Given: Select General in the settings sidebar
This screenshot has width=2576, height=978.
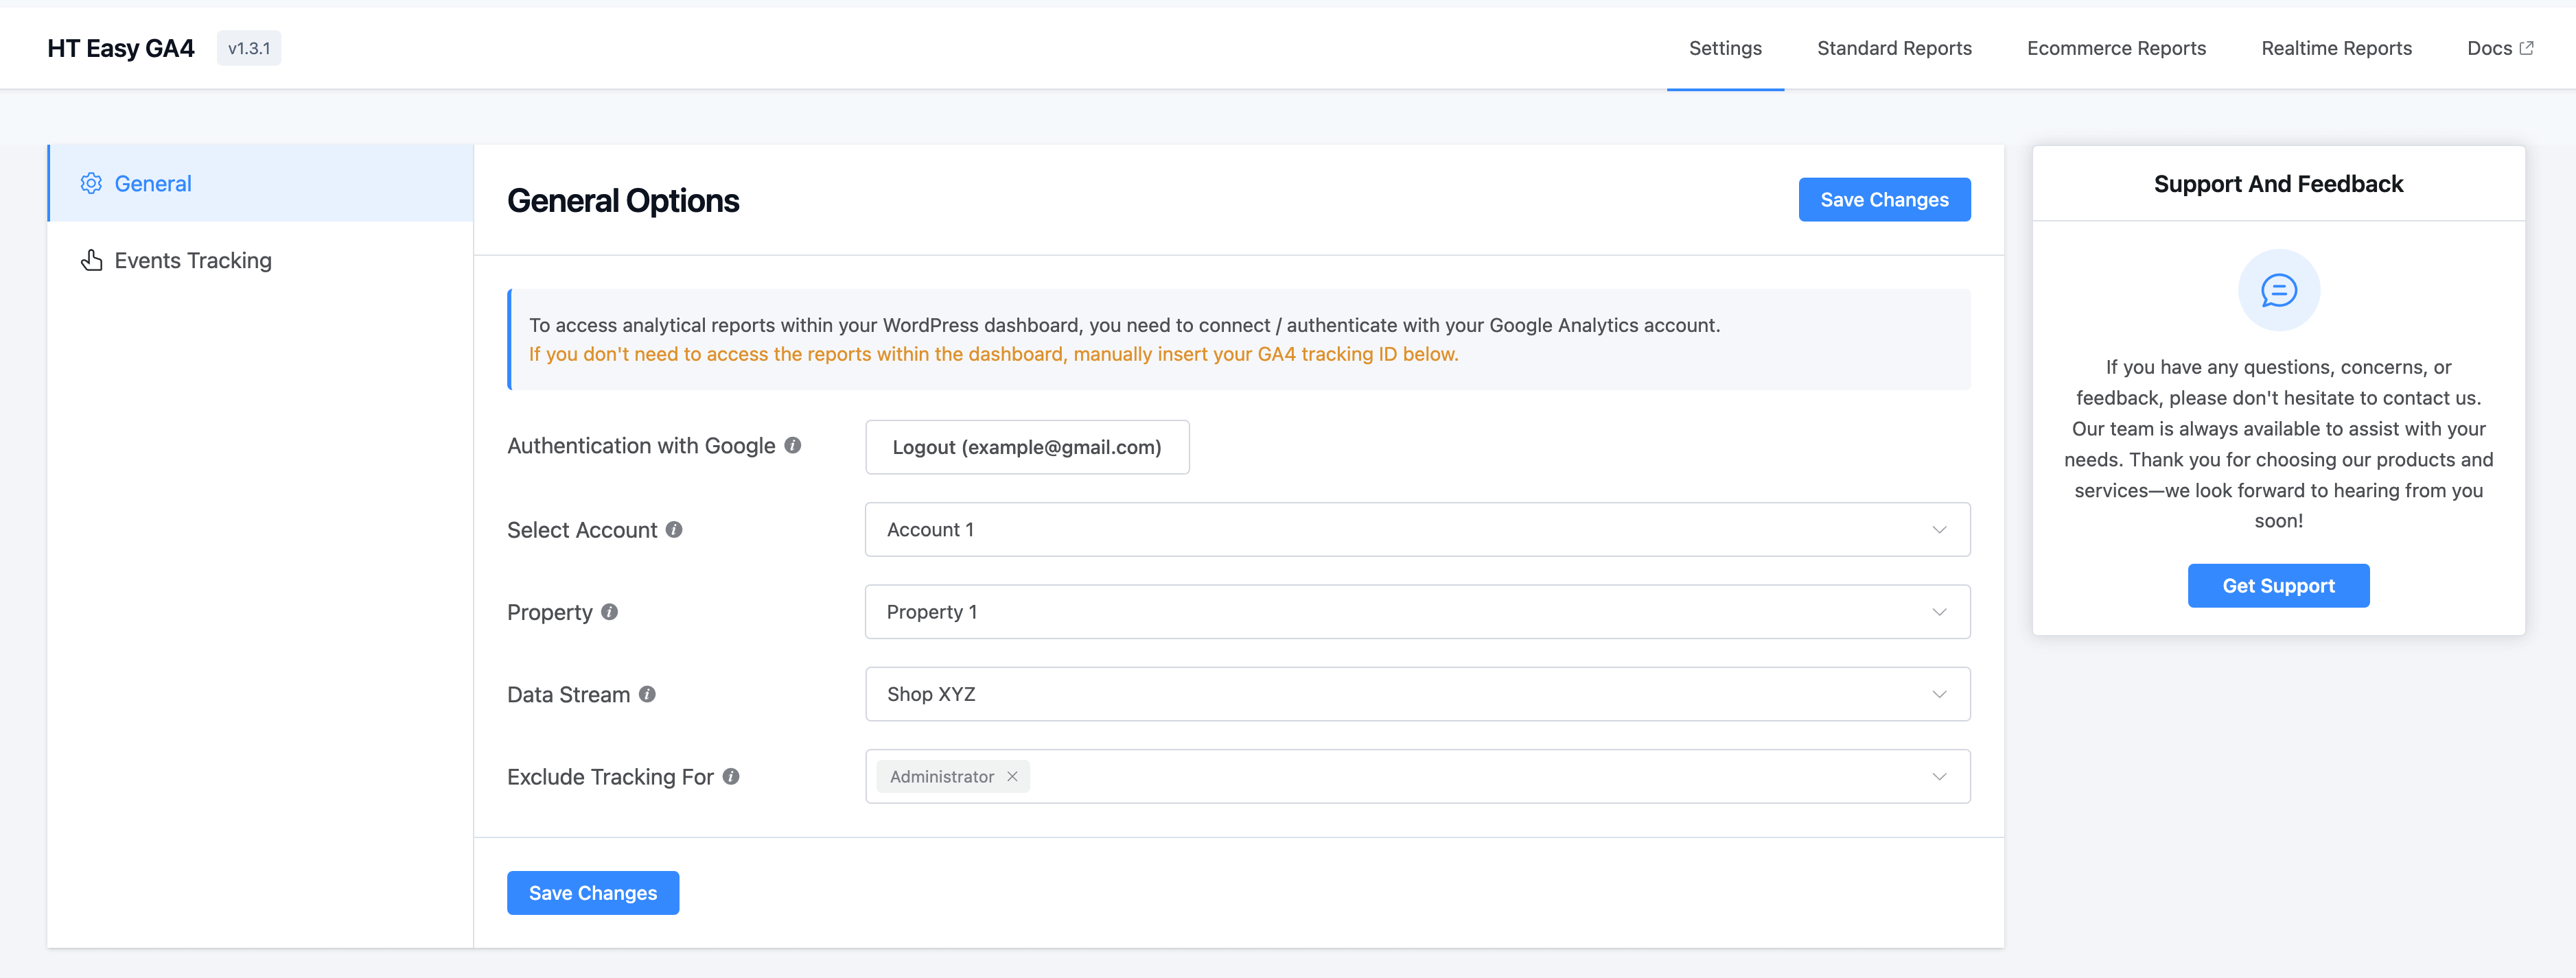Looking at the screenshot, I should click(x=260, y=183).
